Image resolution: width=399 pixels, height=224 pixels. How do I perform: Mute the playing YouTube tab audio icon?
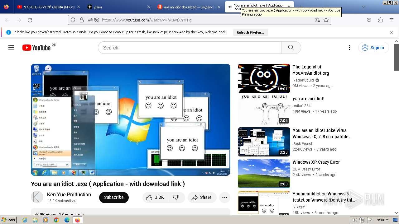pos(230,7)
